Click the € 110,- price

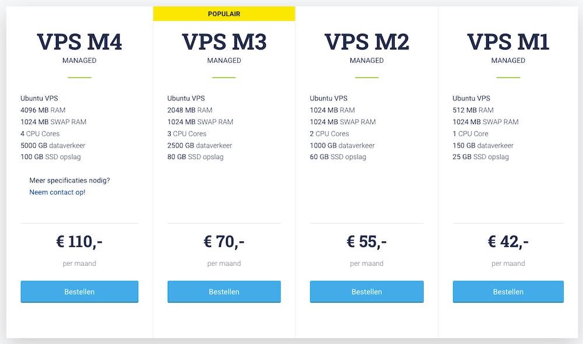point(79,241)
